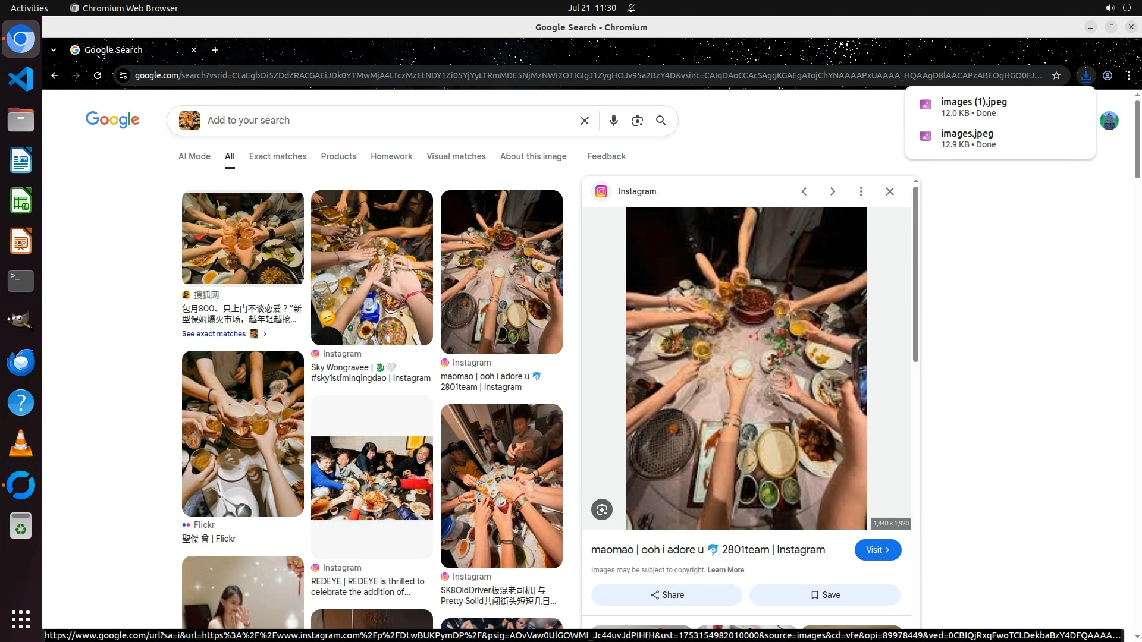Open Chromium downloads icon in toolbar
Viewport: 1142px width, 642px height.
(x=1085, y=75)
